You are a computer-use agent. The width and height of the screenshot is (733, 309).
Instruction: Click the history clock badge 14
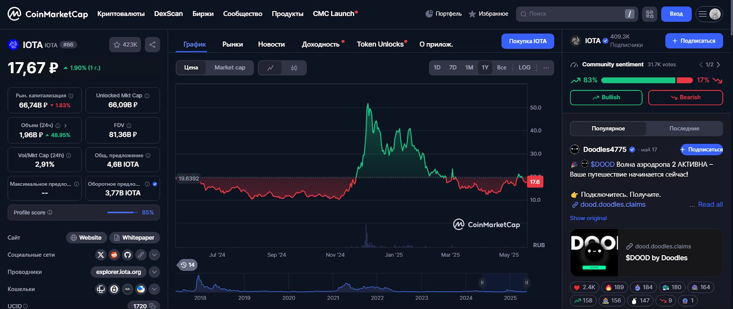click(187, 265)
